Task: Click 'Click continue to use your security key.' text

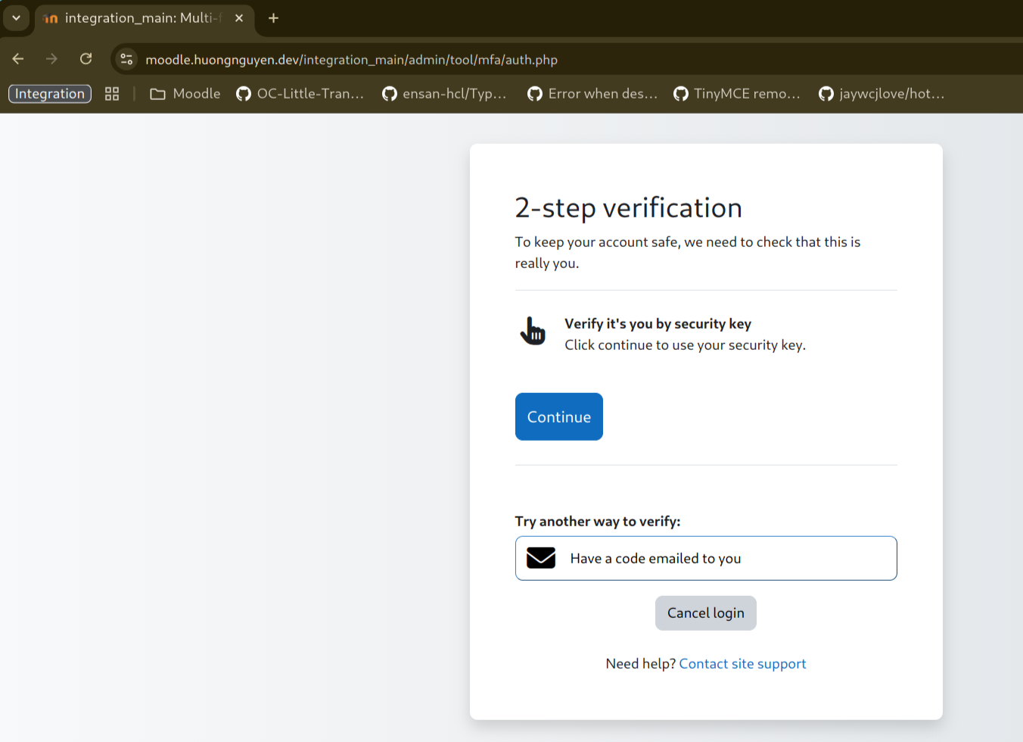Action: point(685,344)
